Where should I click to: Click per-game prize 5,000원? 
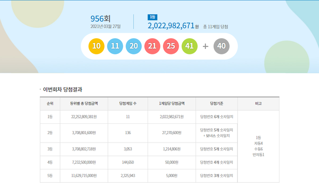point(172,176)
